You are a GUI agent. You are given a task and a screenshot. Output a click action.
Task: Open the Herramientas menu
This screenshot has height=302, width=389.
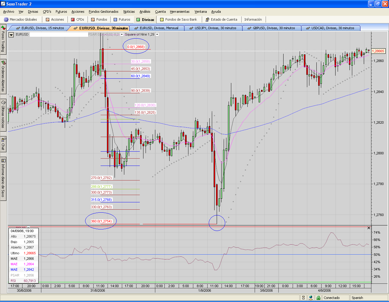tap(180, 12)
